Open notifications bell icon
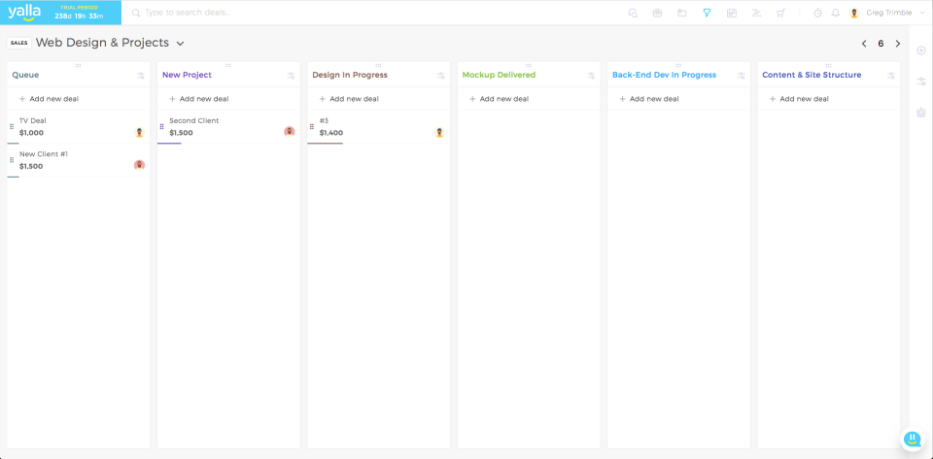The height and width of the screenshot is (459, 933). pyautogui.click(x=835, y=13)
